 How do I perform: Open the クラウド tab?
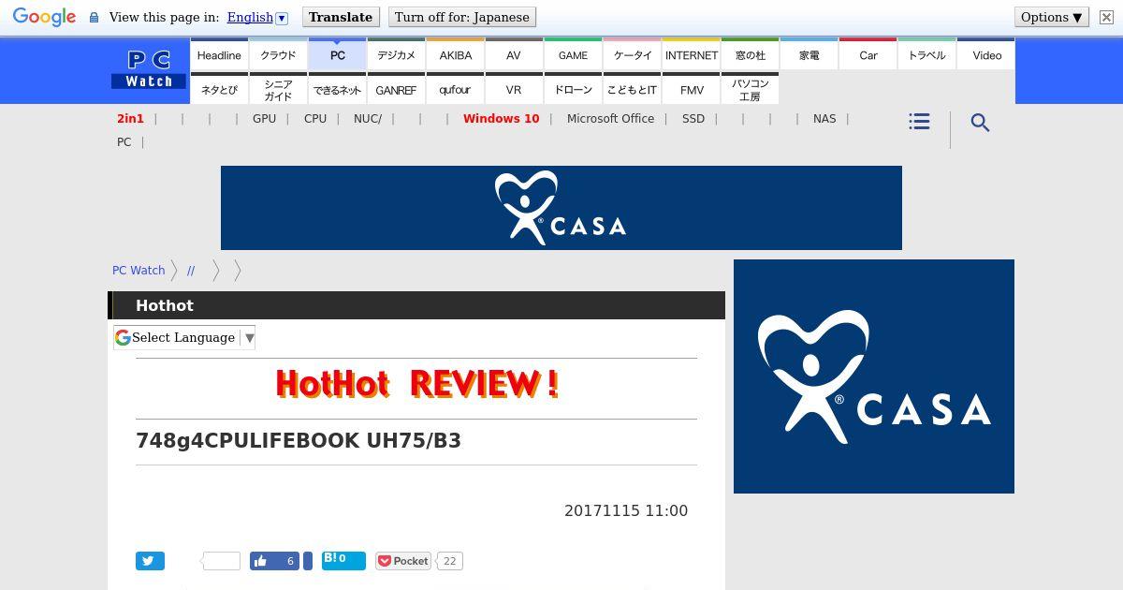[278, 54]
